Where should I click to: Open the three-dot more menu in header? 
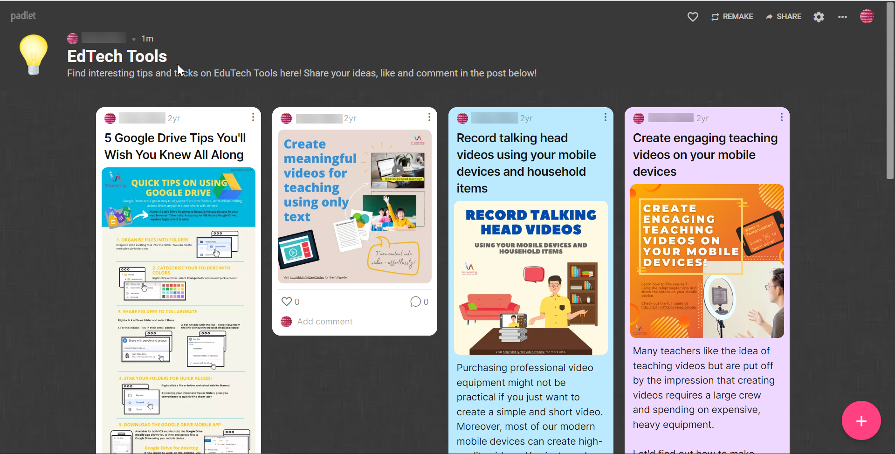842,17
